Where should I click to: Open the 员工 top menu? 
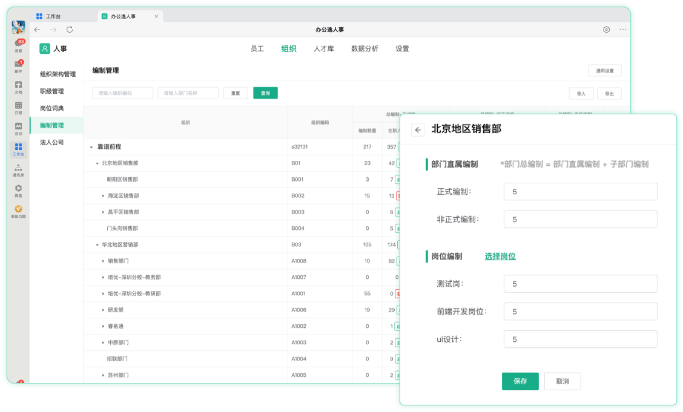[257, 49]
